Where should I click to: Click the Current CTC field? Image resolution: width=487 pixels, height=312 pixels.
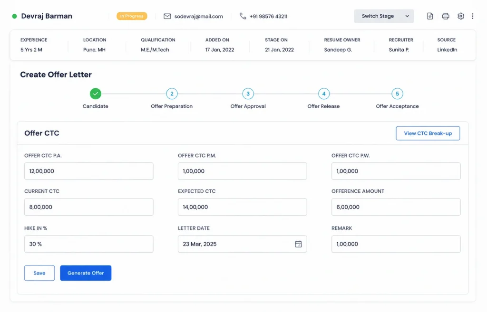(x=89, y=207)
